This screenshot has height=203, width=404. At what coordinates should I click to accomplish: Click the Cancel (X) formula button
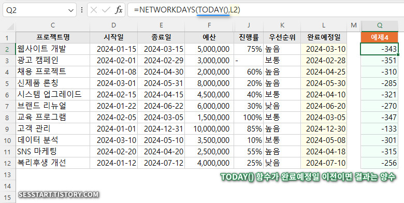tap(94, 10)
